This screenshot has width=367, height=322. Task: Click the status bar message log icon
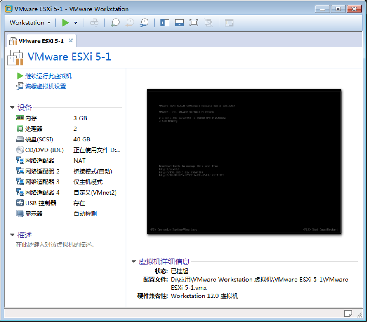coord(348,313)
